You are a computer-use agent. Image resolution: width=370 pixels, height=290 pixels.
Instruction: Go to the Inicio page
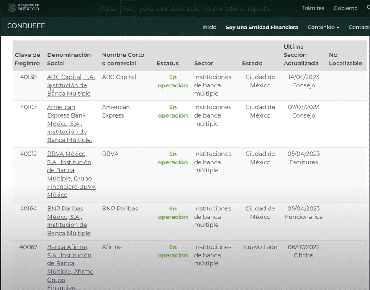pos(209,27)
